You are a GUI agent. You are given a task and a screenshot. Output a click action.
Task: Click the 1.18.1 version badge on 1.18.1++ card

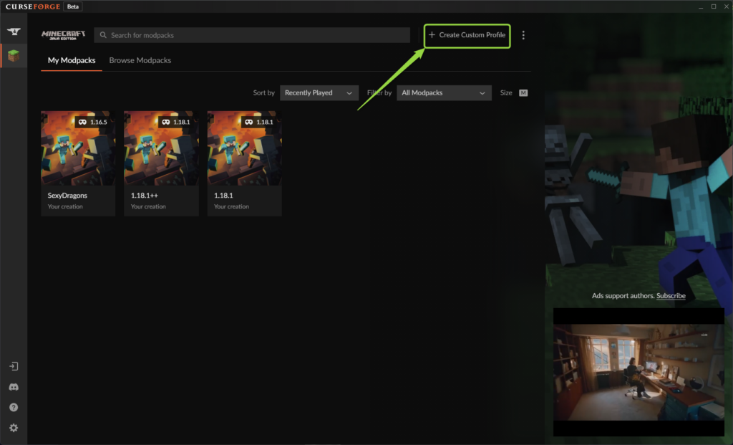176,122
